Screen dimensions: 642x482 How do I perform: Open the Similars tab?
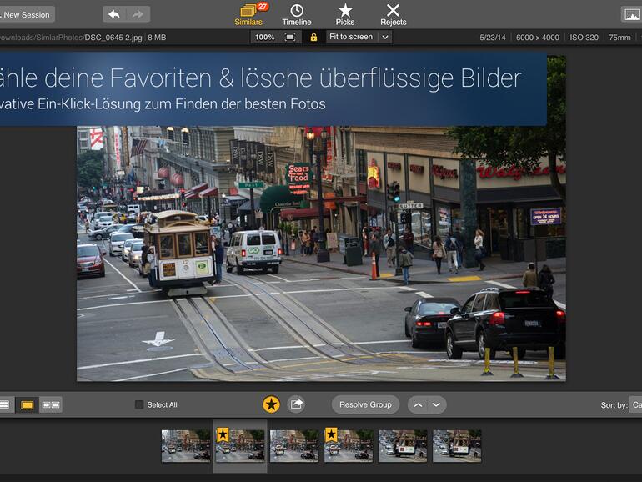click(248, 14)
